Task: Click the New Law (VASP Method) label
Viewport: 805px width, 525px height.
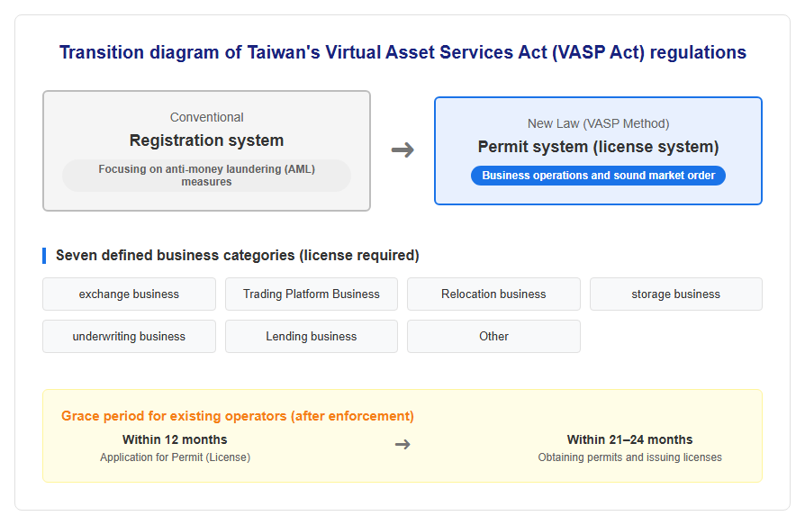Action: tap(598, 123)
